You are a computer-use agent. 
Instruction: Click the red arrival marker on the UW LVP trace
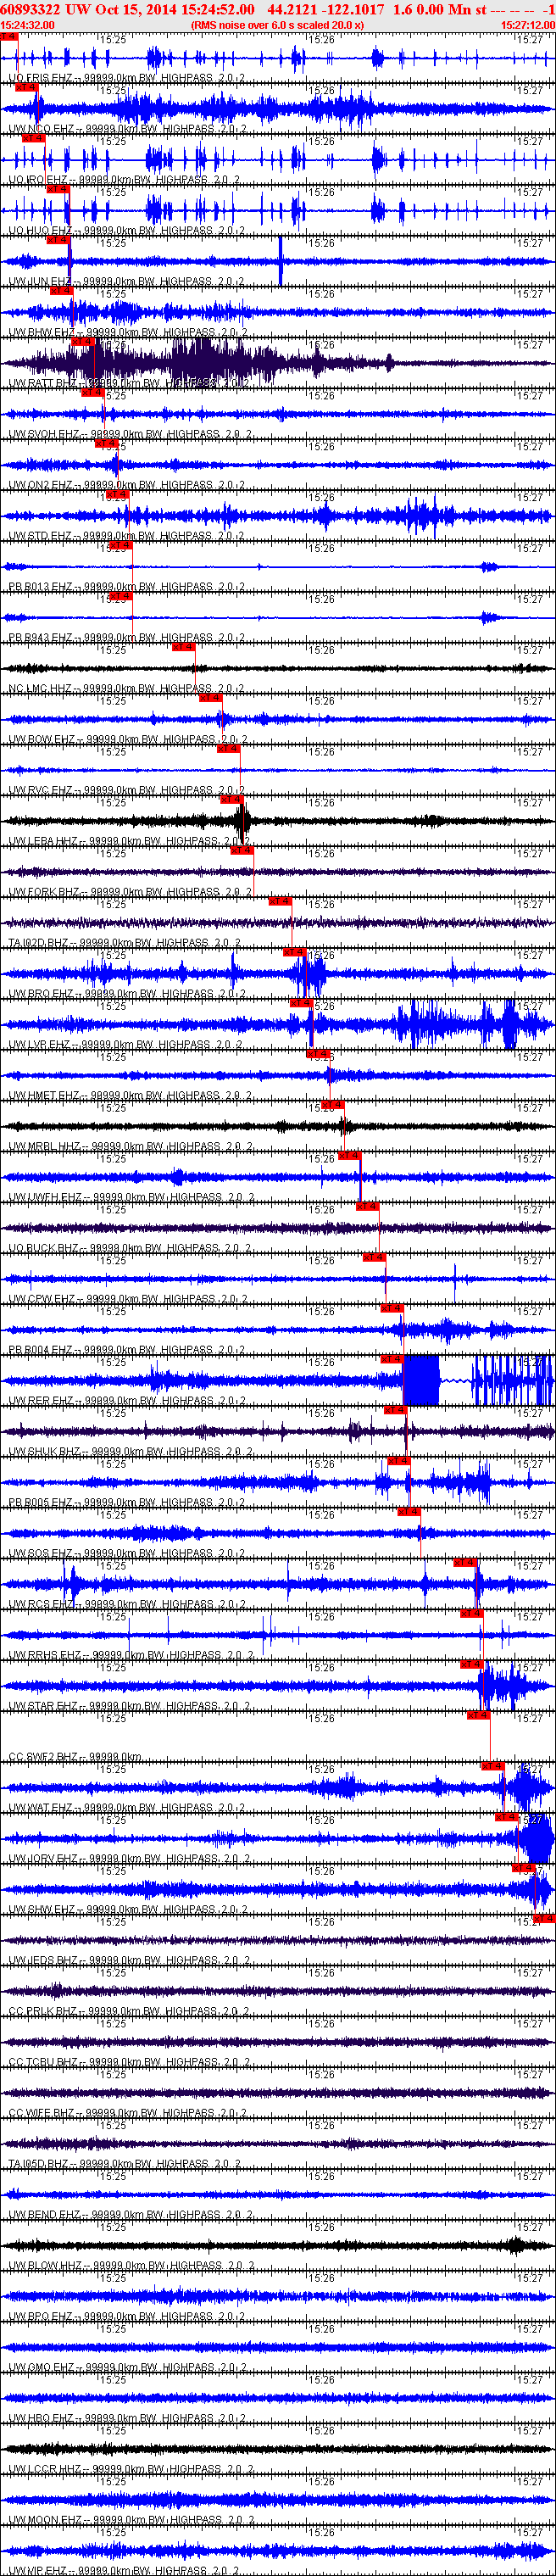[x=301, y=1003]
